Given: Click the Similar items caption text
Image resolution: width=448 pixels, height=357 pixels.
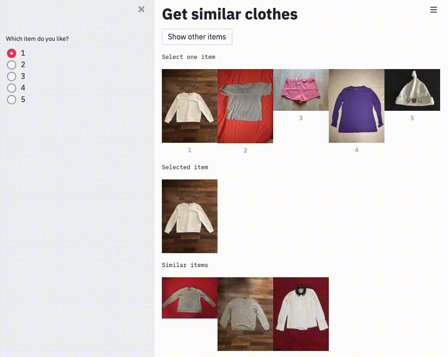Looking at the screenshot, I should [x=185, y=265].
